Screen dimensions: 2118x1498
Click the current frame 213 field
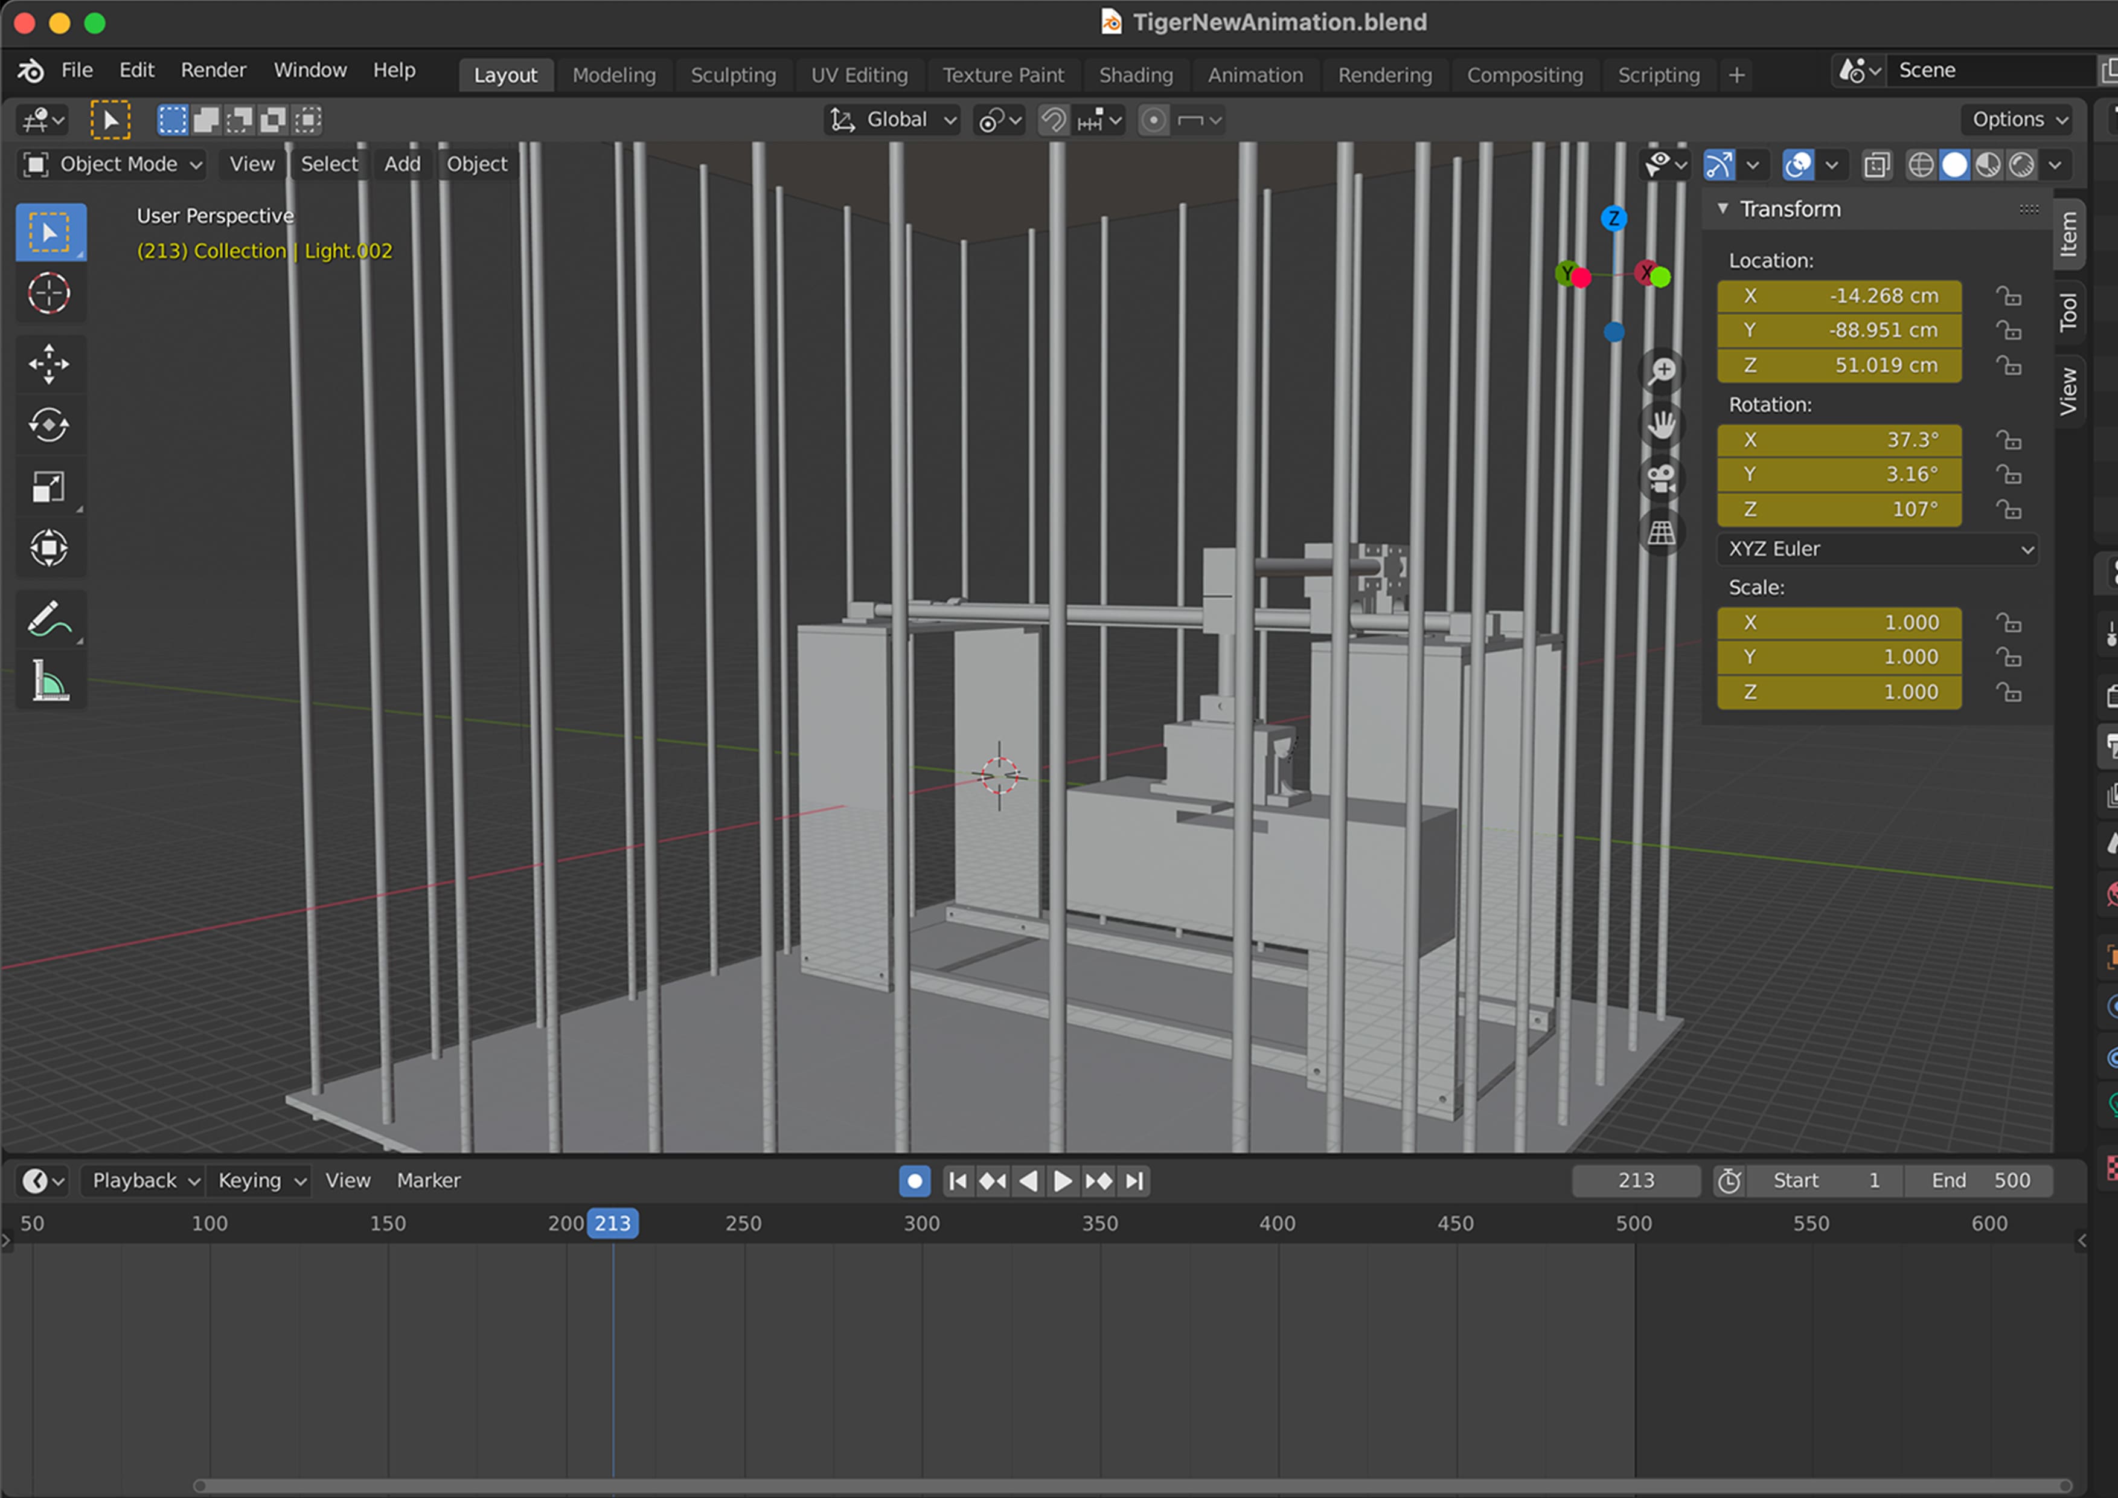click(x=1636, y=1180)
